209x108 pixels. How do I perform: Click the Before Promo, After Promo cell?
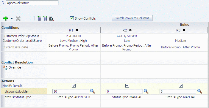[x=180, y=47]
